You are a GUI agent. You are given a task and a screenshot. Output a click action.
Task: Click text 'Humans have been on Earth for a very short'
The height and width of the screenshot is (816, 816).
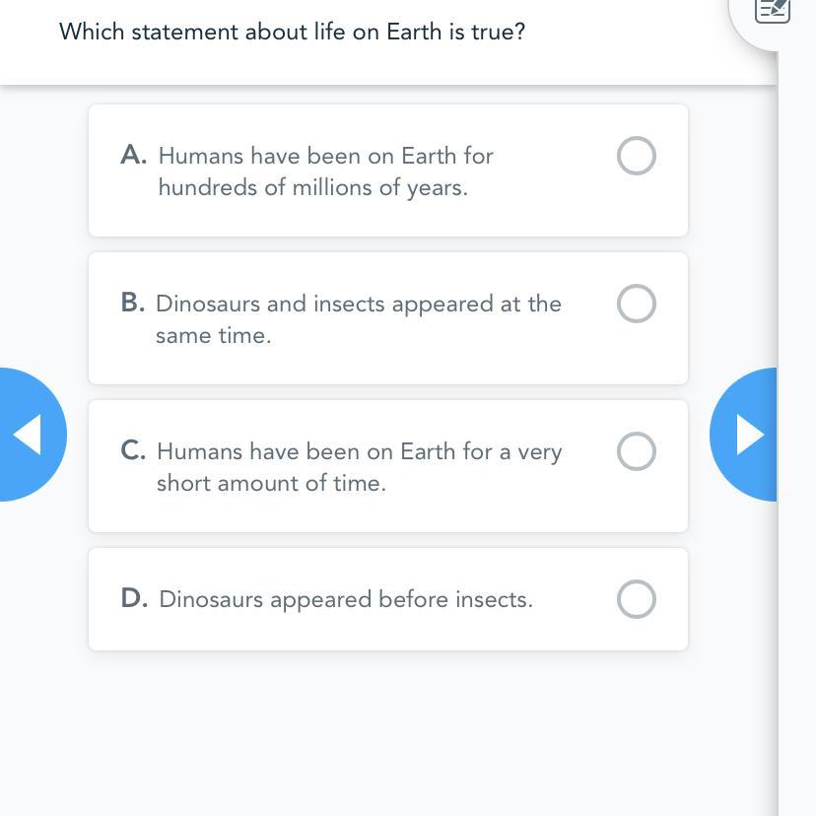[x=359, y=452]
